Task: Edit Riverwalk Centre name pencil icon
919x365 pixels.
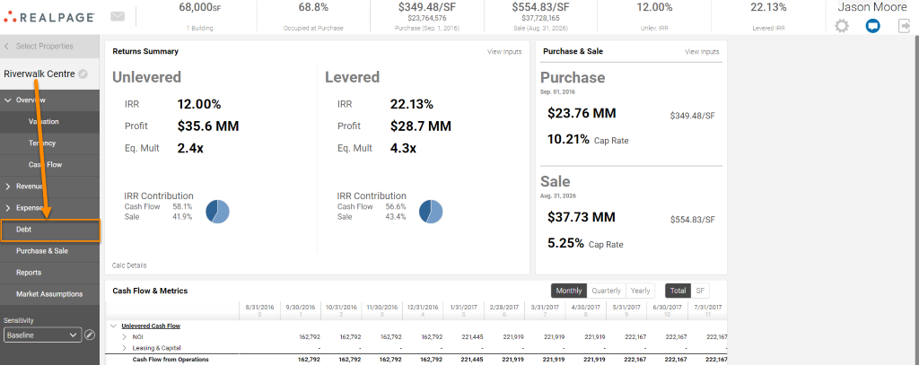Action: [83, 74]
